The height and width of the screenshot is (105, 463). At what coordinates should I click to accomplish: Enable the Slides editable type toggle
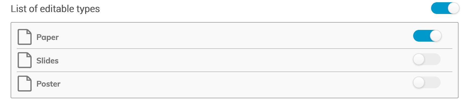tap(427, 59)
